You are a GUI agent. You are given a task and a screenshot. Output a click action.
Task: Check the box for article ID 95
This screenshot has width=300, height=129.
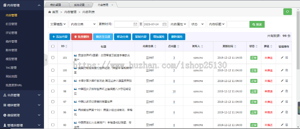pos(53,125)
